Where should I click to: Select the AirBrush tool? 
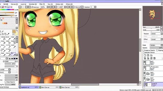click(3, 38)
